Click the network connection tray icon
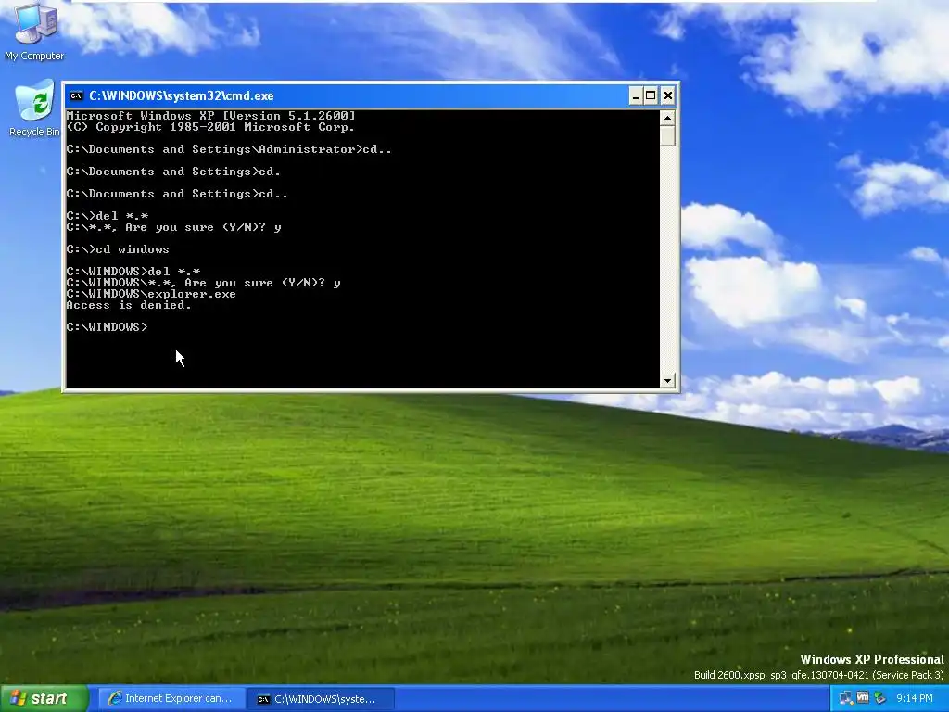This screenshot has width=949, height=712. click(x=846, y=699)
